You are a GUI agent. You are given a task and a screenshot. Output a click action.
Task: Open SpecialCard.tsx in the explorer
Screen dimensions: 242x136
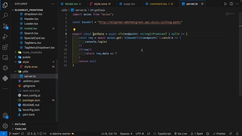click(x=34, y=38)
